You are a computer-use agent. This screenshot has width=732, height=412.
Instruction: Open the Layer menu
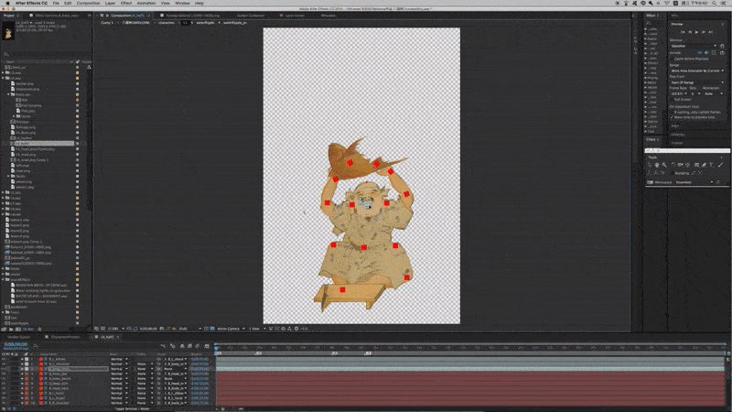click(110, 3)
